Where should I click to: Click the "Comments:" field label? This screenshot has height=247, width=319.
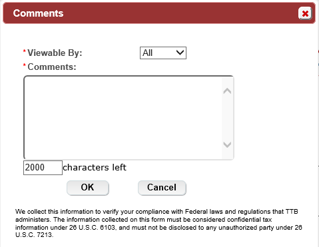click(x=52, y=67)
